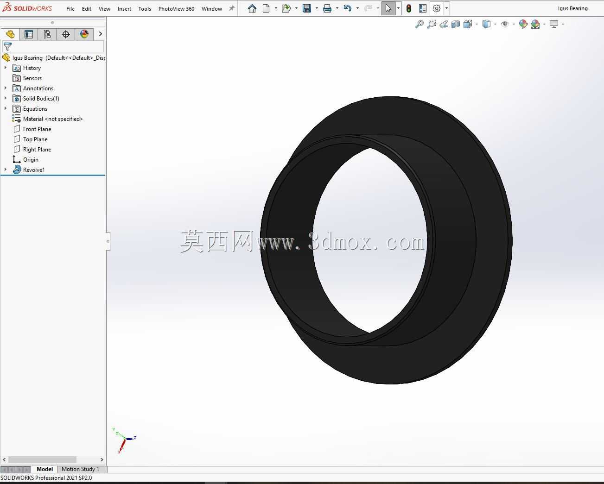
Task: Show more manager tabs arrow
Action: click(x=100, y=34)
